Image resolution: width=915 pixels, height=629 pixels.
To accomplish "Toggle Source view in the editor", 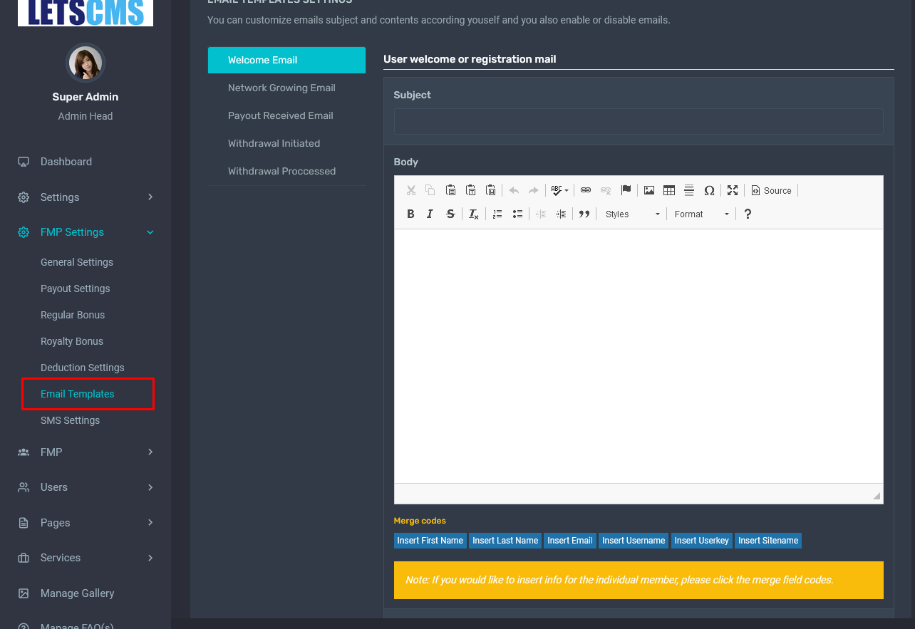I will (771, 190).
